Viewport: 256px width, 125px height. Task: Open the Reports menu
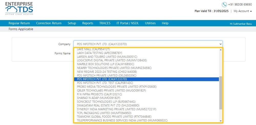coord(88,23)
